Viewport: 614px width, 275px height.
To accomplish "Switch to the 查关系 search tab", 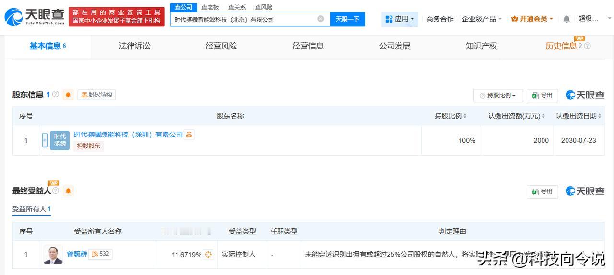I will [237, 7].
